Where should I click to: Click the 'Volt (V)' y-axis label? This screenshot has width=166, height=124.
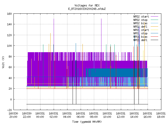(x=3, y=62)
